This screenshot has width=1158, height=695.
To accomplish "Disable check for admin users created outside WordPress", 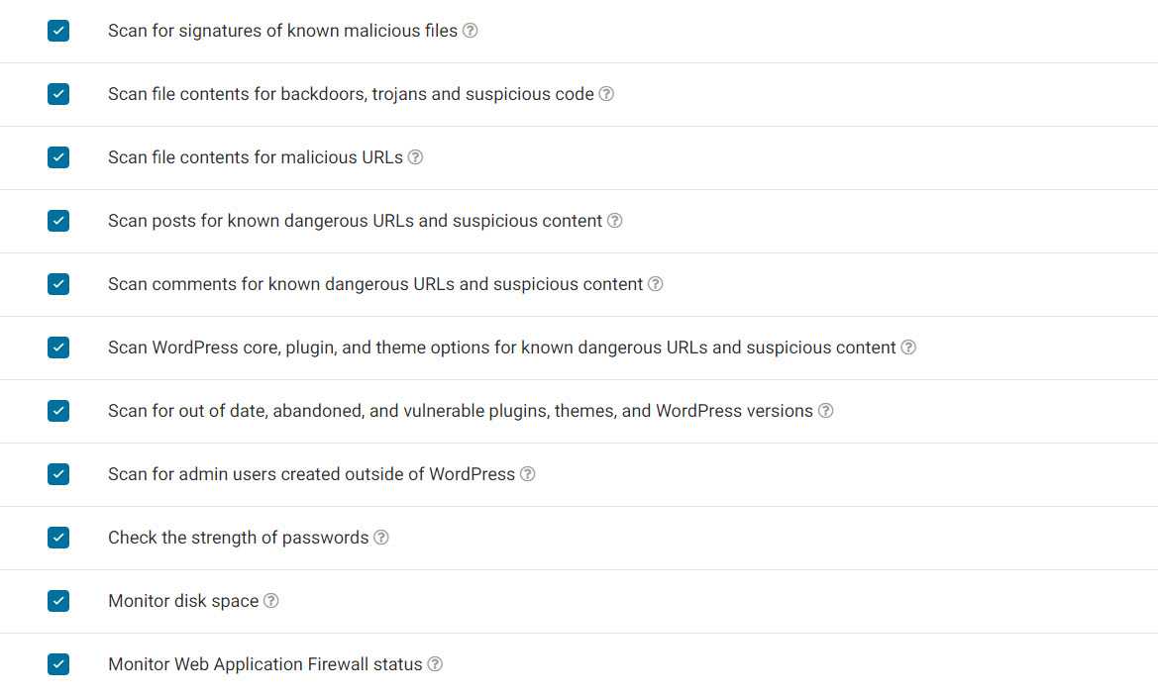I will coord(58,474).
